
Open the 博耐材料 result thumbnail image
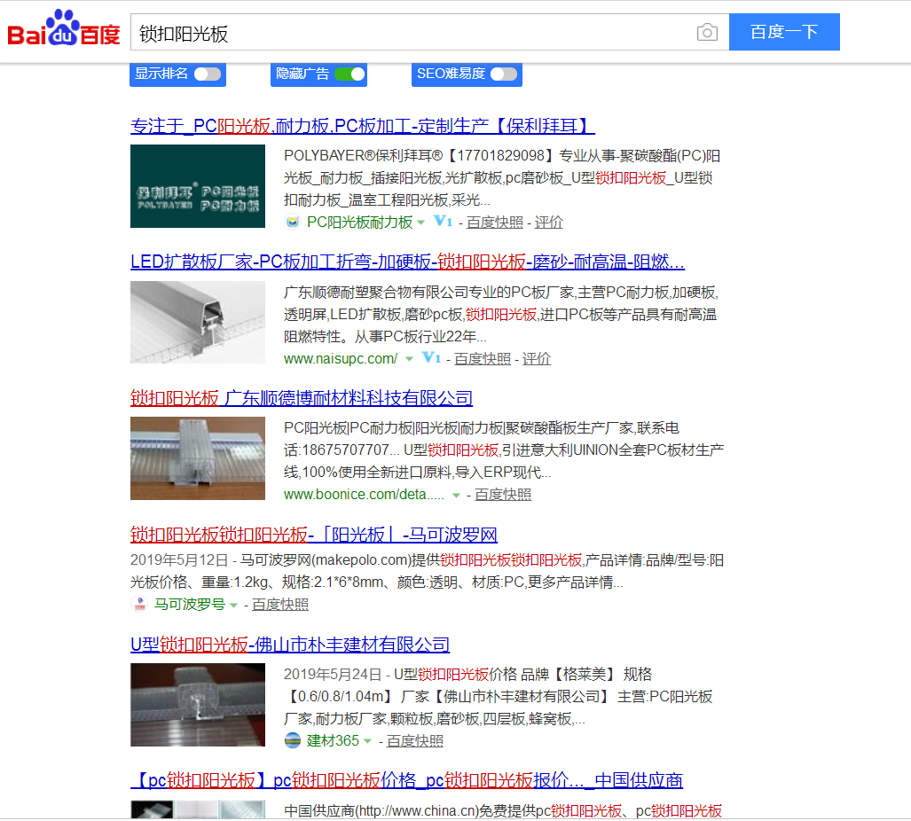(x=198, y=458)
